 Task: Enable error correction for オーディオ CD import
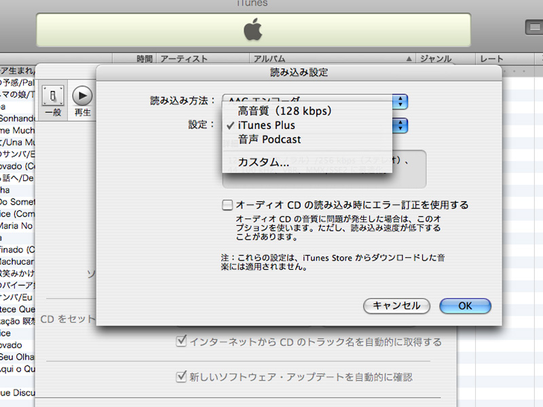pos(228,205)
